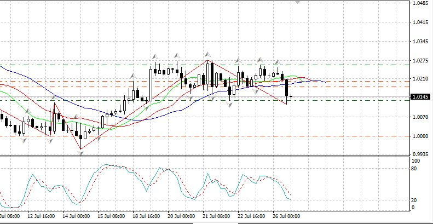This screenshot has width=433, height=224.
Task: Select the tall white candle above 18 Jul 16:00
Action: [x=151, y=84]
